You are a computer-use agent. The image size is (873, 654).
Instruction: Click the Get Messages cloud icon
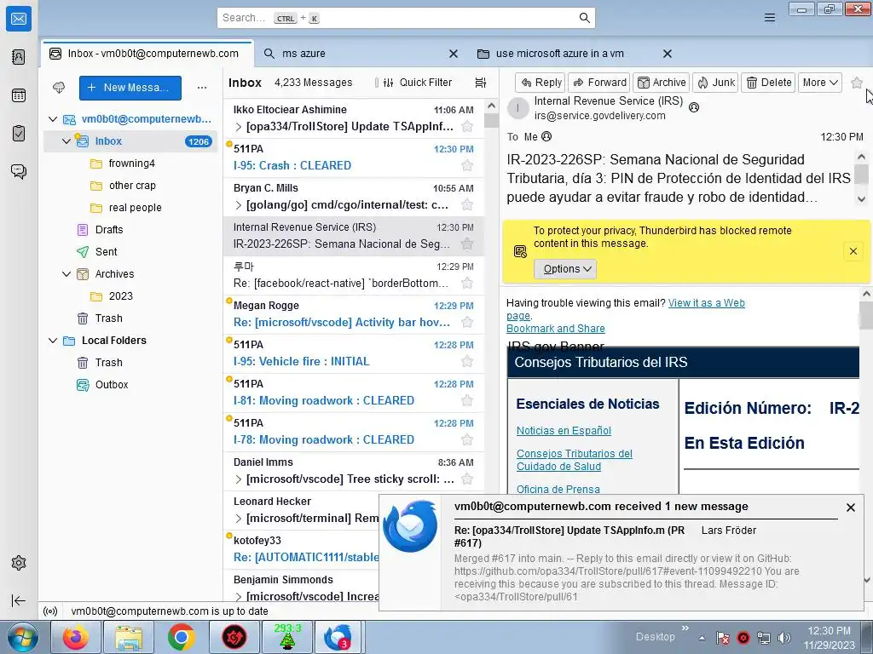point(59,88)
